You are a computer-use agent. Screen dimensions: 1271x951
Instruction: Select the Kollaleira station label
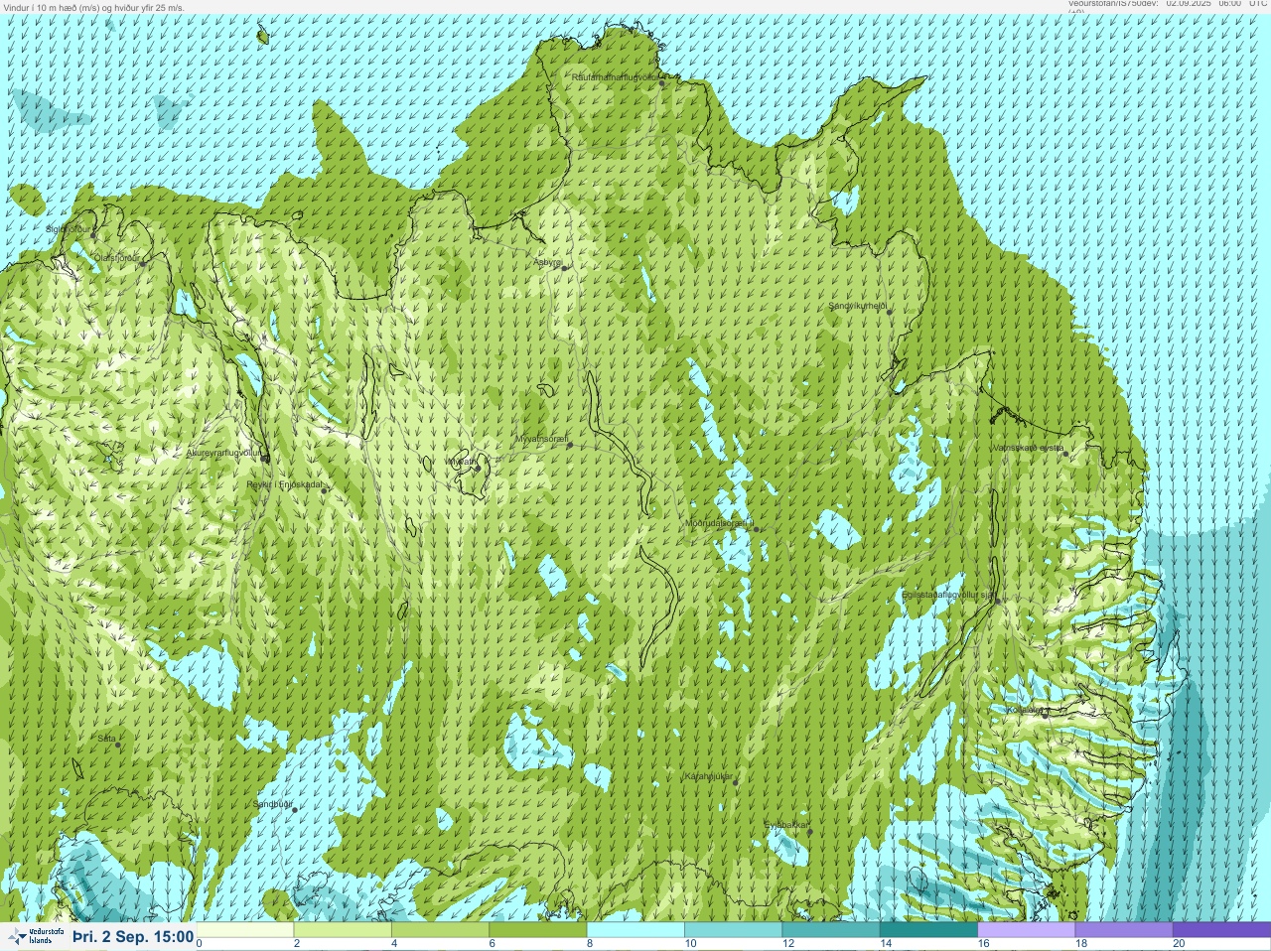pos(1024,710)
